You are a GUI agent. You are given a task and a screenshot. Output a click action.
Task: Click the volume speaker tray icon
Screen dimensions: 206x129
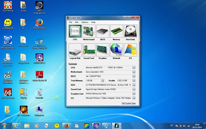point(184,126)
